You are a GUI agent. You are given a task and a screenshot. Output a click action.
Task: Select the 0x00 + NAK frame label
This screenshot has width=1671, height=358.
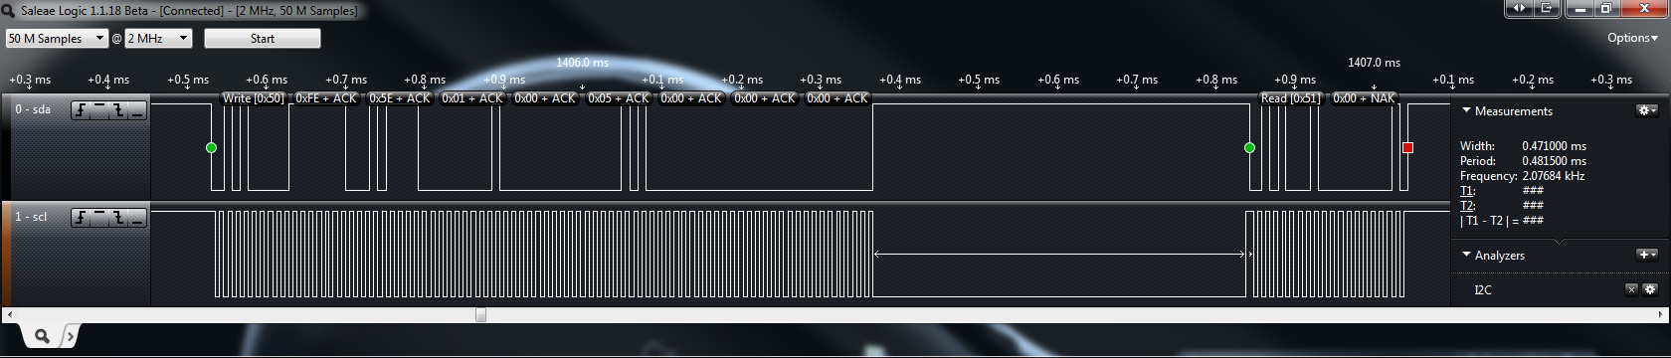point(1364,98)
